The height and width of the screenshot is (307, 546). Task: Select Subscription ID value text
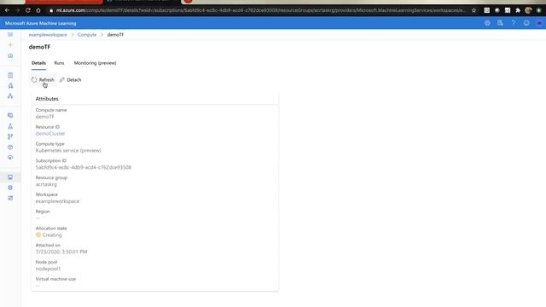coord(84,167)
